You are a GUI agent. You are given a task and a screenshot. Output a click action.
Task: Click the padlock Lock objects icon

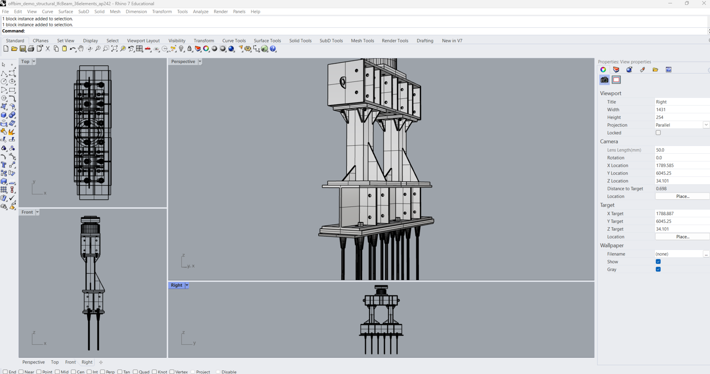pos(189,49)
